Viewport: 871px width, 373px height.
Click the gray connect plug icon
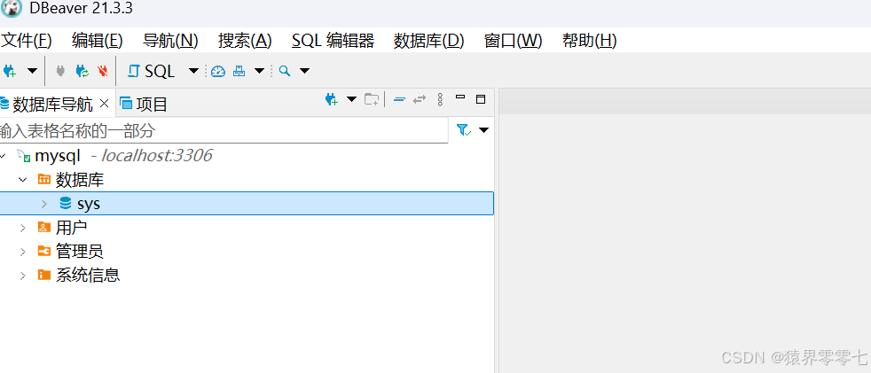61,71
